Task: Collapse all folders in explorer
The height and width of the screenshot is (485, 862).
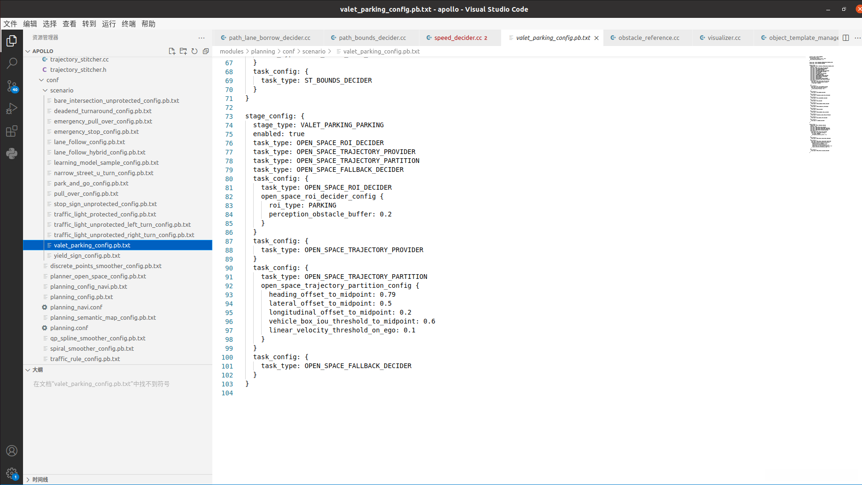Action: tap(206, 51)
